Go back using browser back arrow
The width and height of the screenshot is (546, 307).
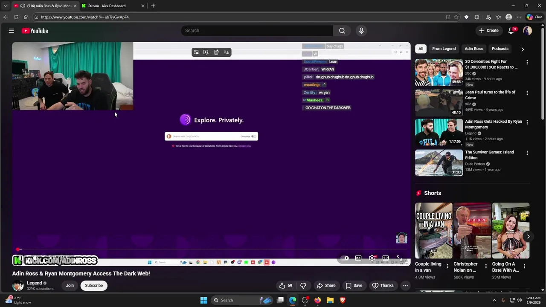[6, 17]
